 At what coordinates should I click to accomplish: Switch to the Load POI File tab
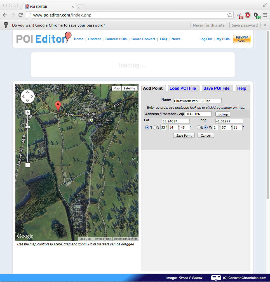tap(183, 88)
